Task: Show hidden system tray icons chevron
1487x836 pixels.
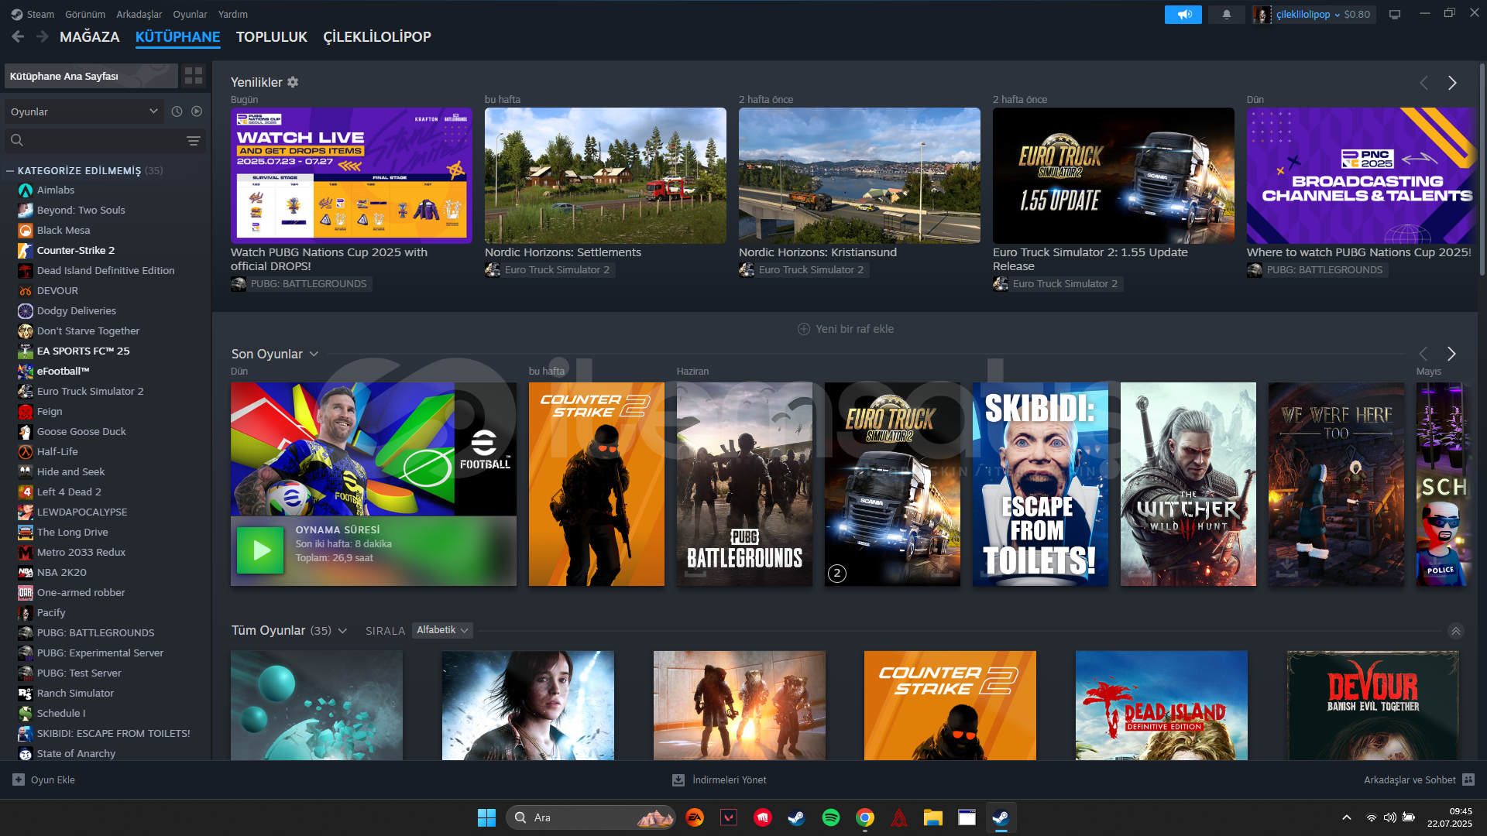Action: [x=1347, y=817]
